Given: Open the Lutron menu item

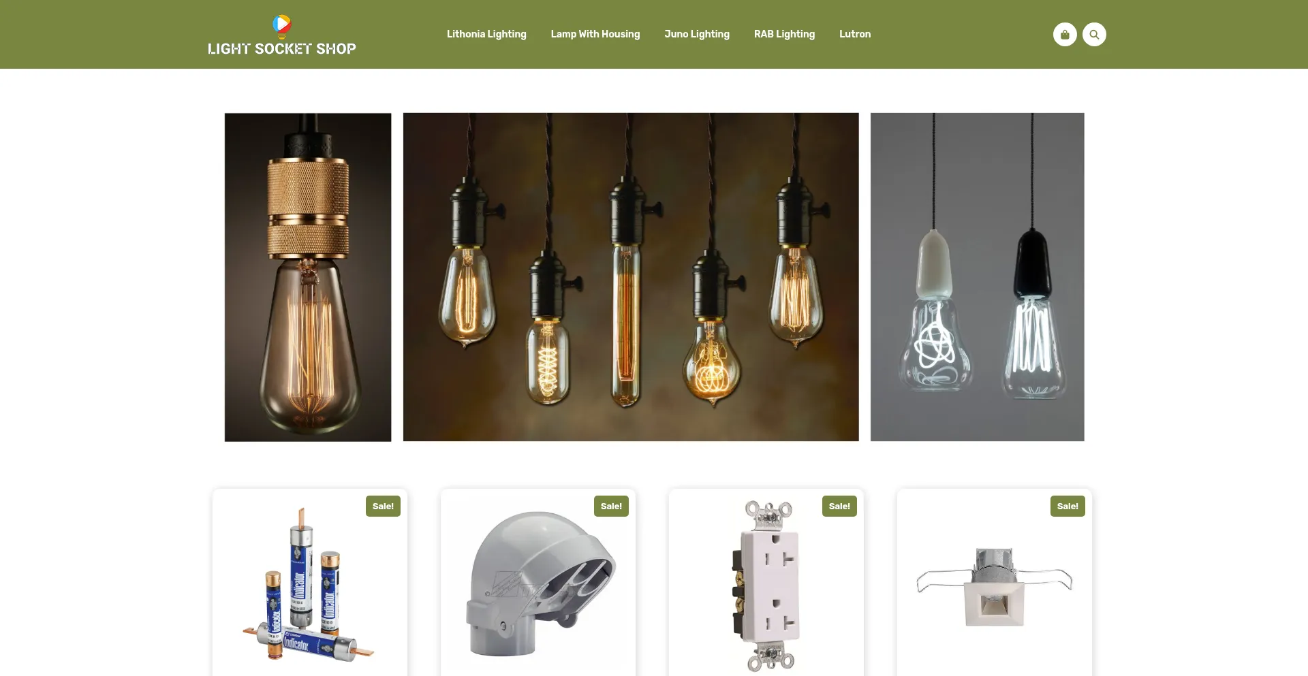Looking at the screenshot, I should (855, 34).
